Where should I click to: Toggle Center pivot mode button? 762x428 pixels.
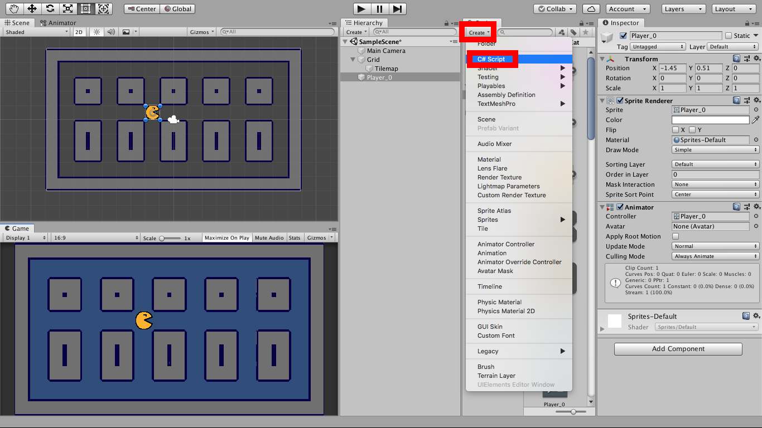[x=142, y=9]
